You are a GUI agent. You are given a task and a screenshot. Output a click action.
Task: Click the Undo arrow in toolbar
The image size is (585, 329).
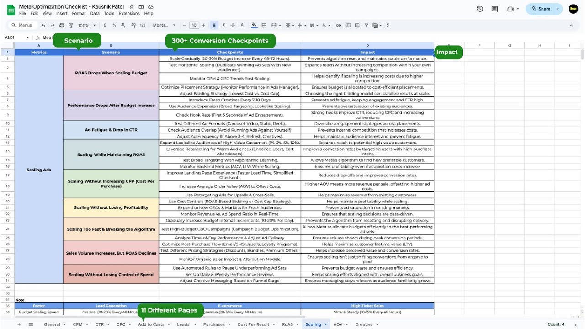tap(43, 26)
